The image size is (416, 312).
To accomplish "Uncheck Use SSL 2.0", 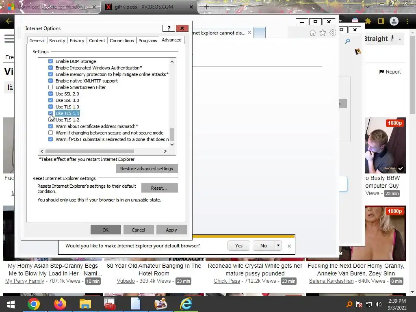I will [x=51, y=94].
